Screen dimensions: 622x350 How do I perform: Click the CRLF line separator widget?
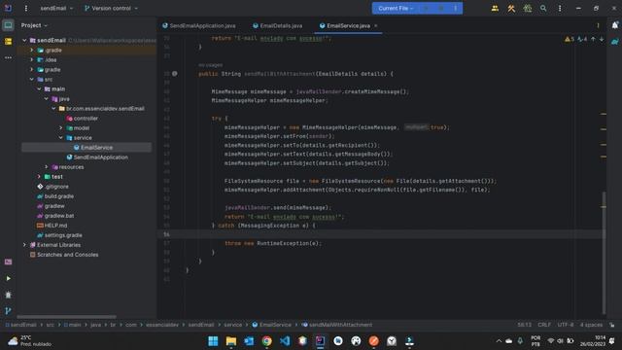544,325
